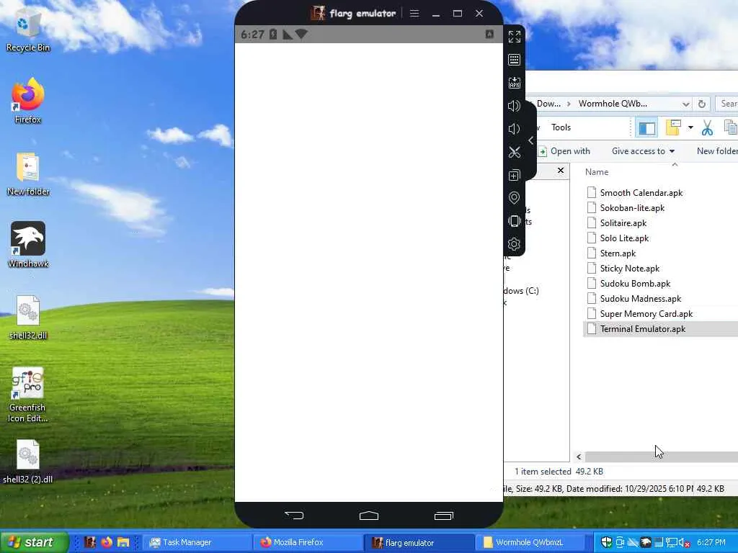Collapse the emulator sidebar with the arrow
Screen dimensions: 738x553
(x=531, y=140)
